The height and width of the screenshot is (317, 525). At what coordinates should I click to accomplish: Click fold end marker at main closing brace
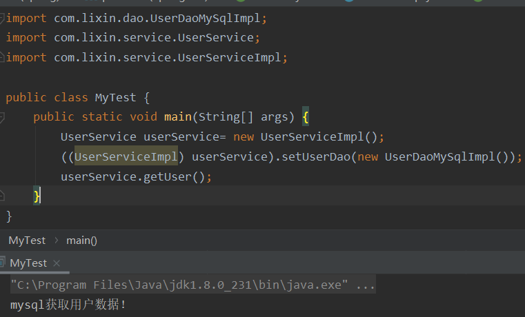(1, 196)
